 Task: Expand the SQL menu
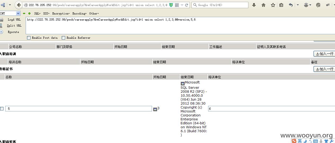coord(37,13)
